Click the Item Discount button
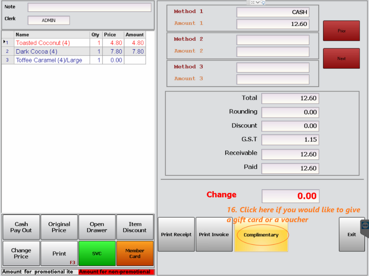Viewport: 369px width, 276px height. pyautogui.click(x=135, y=227)
